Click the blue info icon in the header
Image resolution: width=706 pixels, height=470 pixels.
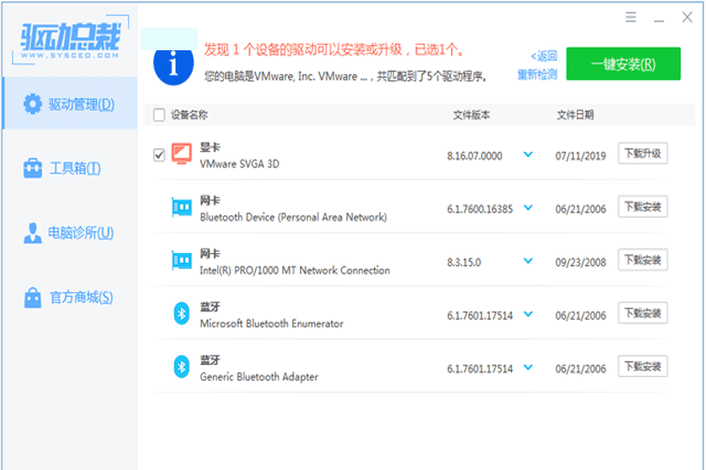(174, 63)
